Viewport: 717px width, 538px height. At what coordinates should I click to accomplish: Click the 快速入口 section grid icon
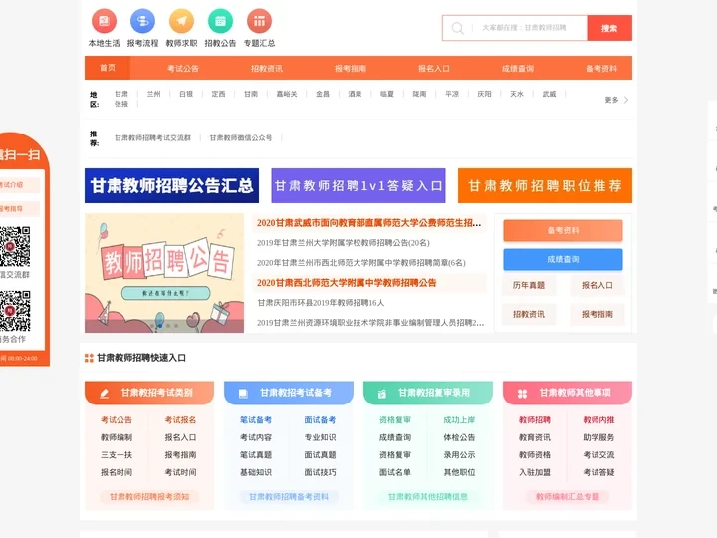click(89, 358)
